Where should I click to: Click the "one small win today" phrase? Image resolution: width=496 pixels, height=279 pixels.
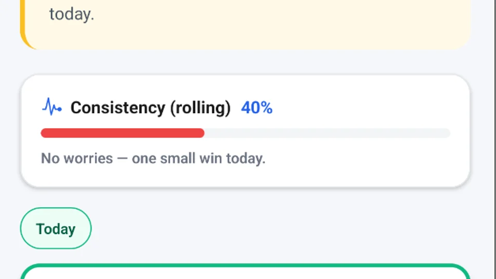[198, 158]
